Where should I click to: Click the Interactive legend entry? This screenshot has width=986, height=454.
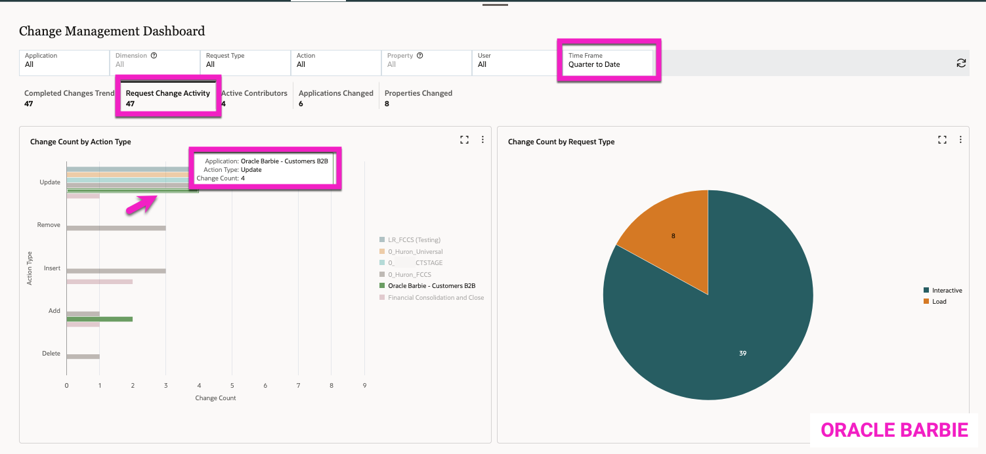click(947, 290)
